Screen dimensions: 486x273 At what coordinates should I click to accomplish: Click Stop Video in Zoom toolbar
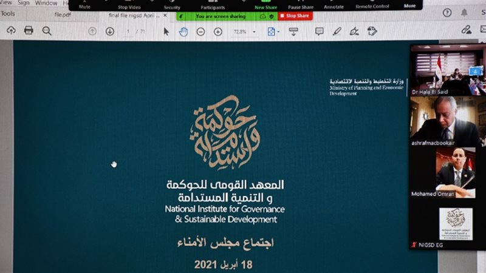(x=129, y=5)
